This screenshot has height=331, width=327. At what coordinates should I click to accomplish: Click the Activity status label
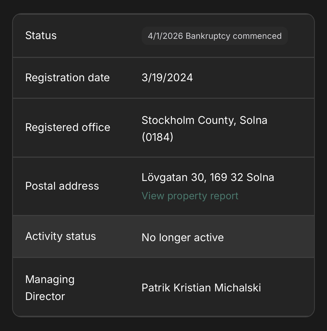[x=61, y=236]
